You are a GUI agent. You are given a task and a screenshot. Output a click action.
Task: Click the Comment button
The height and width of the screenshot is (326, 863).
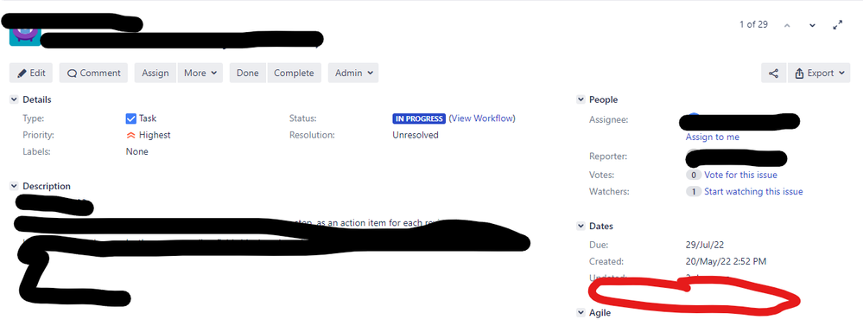[93, 73]
